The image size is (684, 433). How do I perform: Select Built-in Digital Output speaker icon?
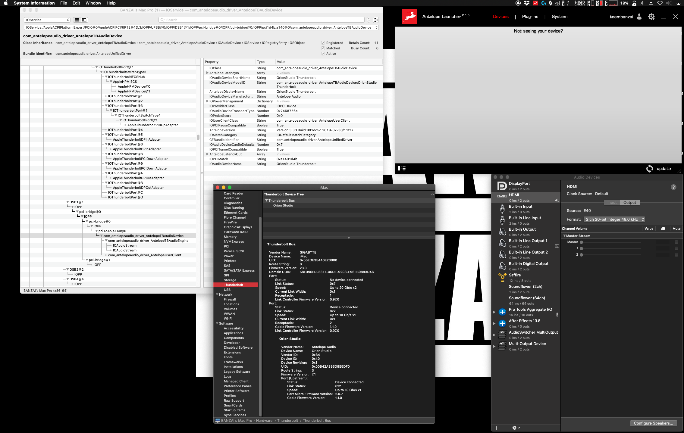tap(502, 266)
